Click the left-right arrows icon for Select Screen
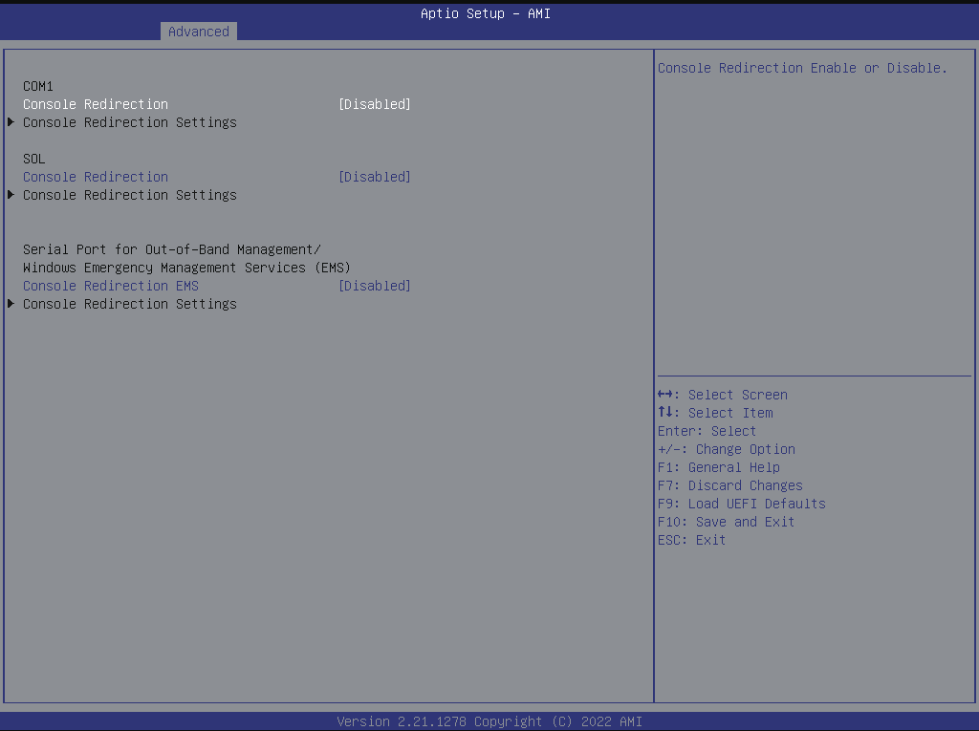This screenshot has height=731, width=979. click(x=668, y=395)
